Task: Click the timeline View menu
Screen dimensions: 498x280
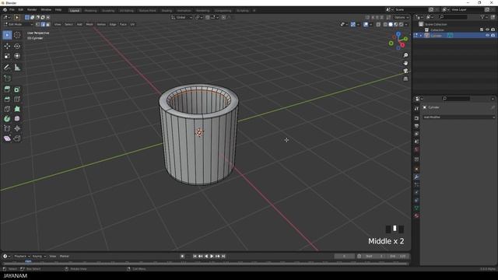Action: click(x=53, y=256)
